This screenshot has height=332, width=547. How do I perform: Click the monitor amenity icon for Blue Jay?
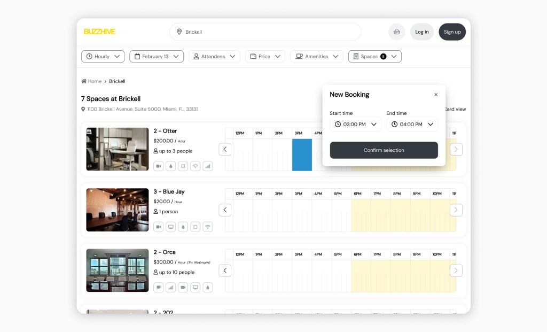[x=170, y=227]
